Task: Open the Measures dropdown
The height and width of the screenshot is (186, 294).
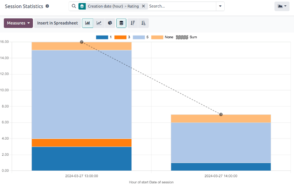Action: (18, 23)
